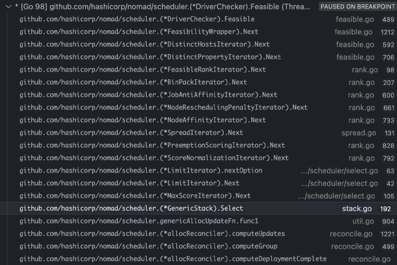Click the rank.go 792 file reference
397x265 pixels.
click(371, 158)
